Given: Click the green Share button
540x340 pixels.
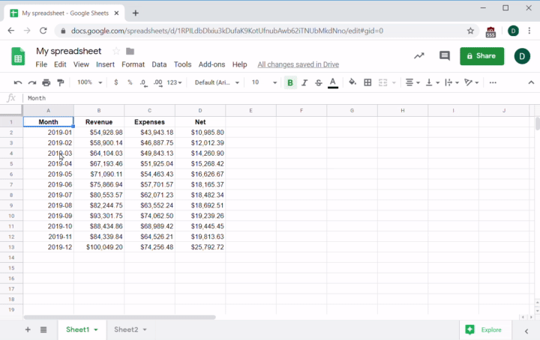Looking at the screenshot, I should [x=481, y=55].
